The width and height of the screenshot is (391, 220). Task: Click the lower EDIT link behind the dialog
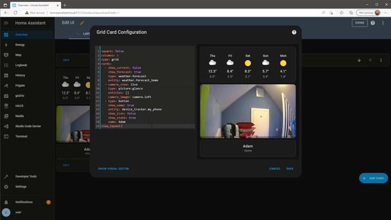tap(67, 165)
